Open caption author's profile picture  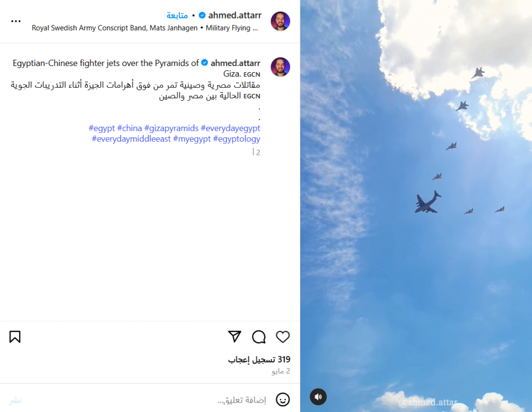280,67
